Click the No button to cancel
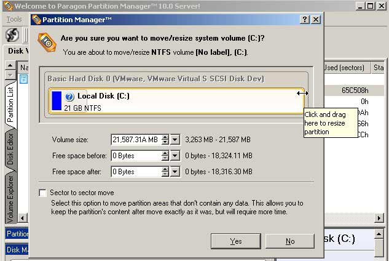This screenshot has height=261, width=389. coord(290,241)
